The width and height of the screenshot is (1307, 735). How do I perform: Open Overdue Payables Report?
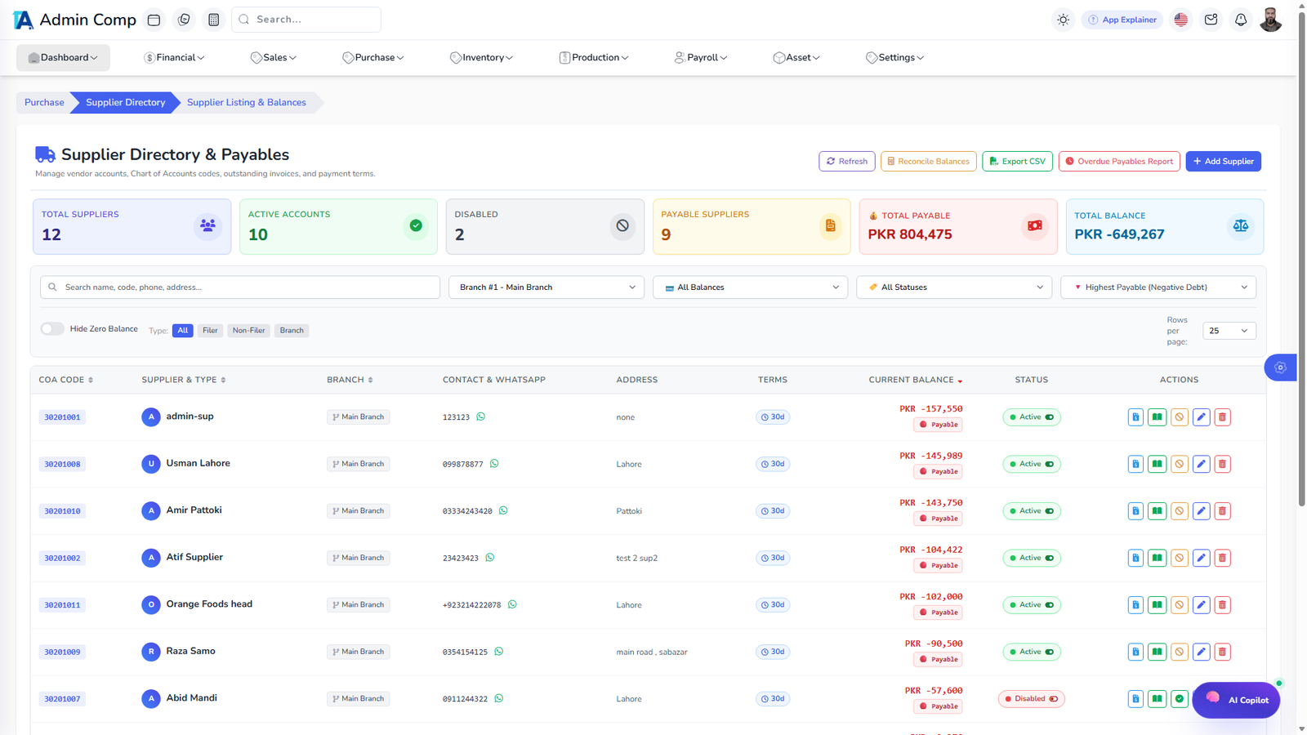click(x=1119, y=162)
